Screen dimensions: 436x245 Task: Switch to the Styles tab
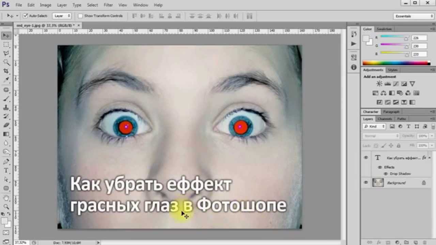tap(393, 70)
